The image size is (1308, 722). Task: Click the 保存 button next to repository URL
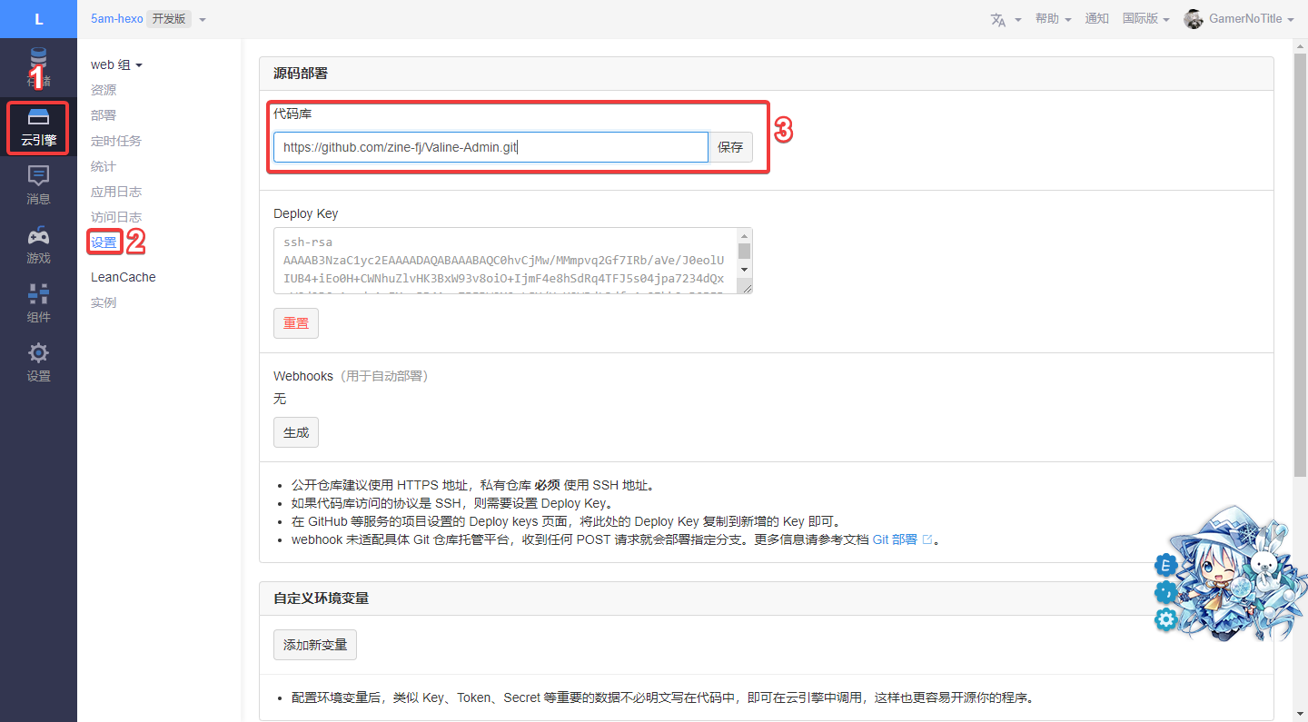tap(730, 147)
